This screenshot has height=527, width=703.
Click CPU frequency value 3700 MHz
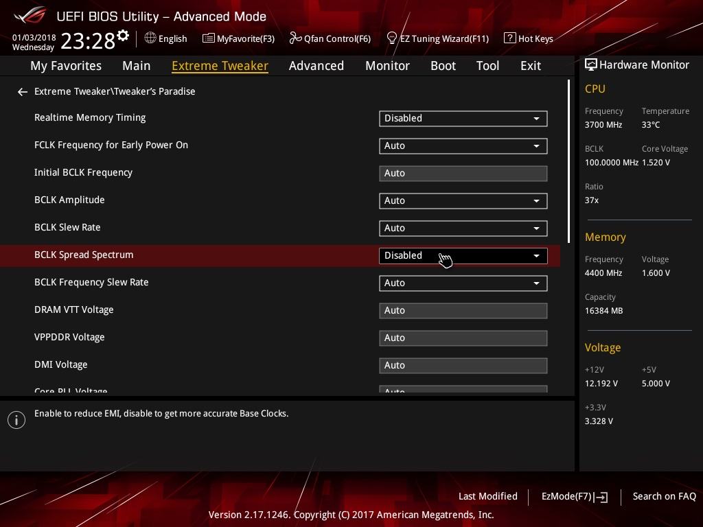(603, 125)
